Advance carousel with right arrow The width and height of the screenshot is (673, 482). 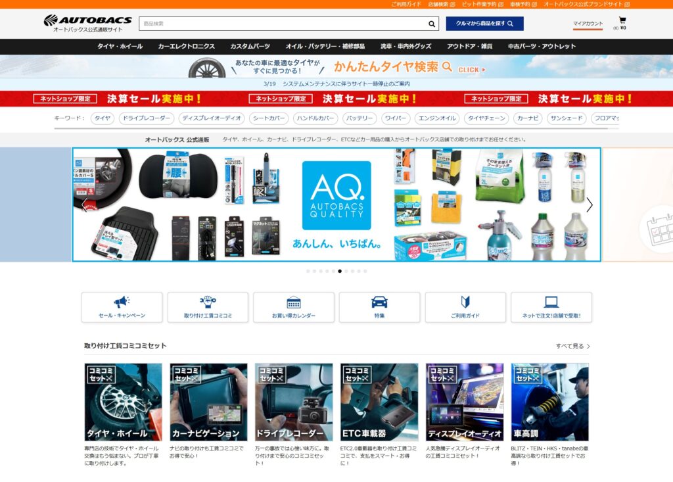tap(589, 205)
